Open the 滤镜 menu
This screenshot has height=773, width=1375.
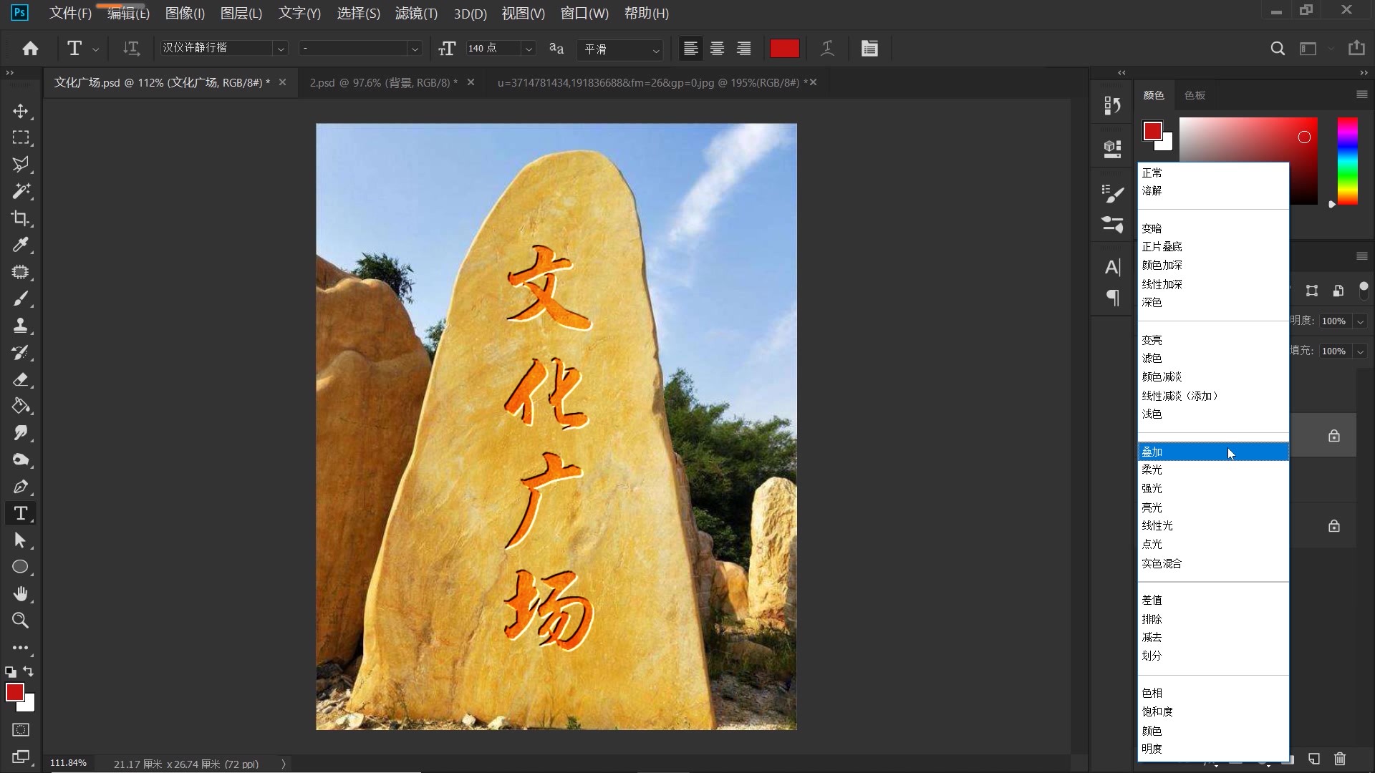(x=415, y=14)
